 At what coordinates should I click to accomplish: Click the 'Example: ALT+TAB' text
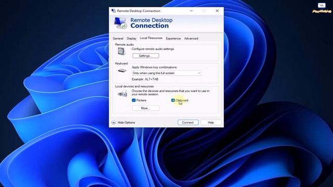tap(145, 79)
